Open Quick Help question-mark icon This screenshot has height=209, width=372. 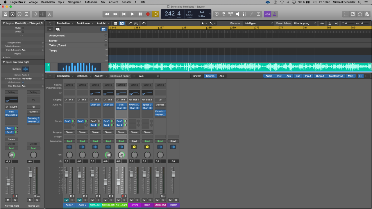point(19,14)
